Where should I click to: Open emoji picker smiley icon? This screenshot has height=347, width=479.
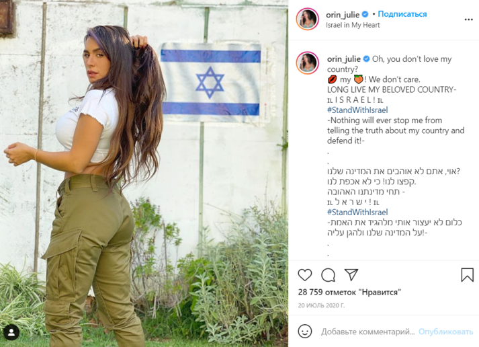pyautogui.click(x=304, y=331)
